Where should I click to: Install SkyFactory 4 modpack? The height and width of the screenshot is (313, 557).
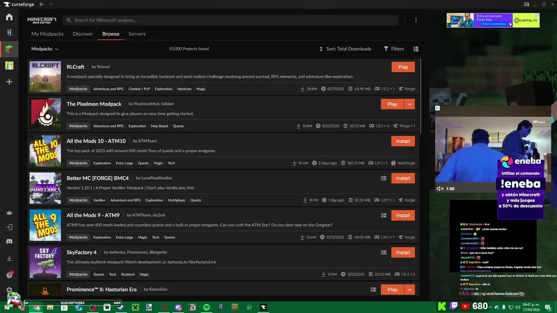click(403, 253)
